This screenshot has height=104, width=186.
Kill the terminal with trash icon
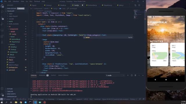click(135, 75)
